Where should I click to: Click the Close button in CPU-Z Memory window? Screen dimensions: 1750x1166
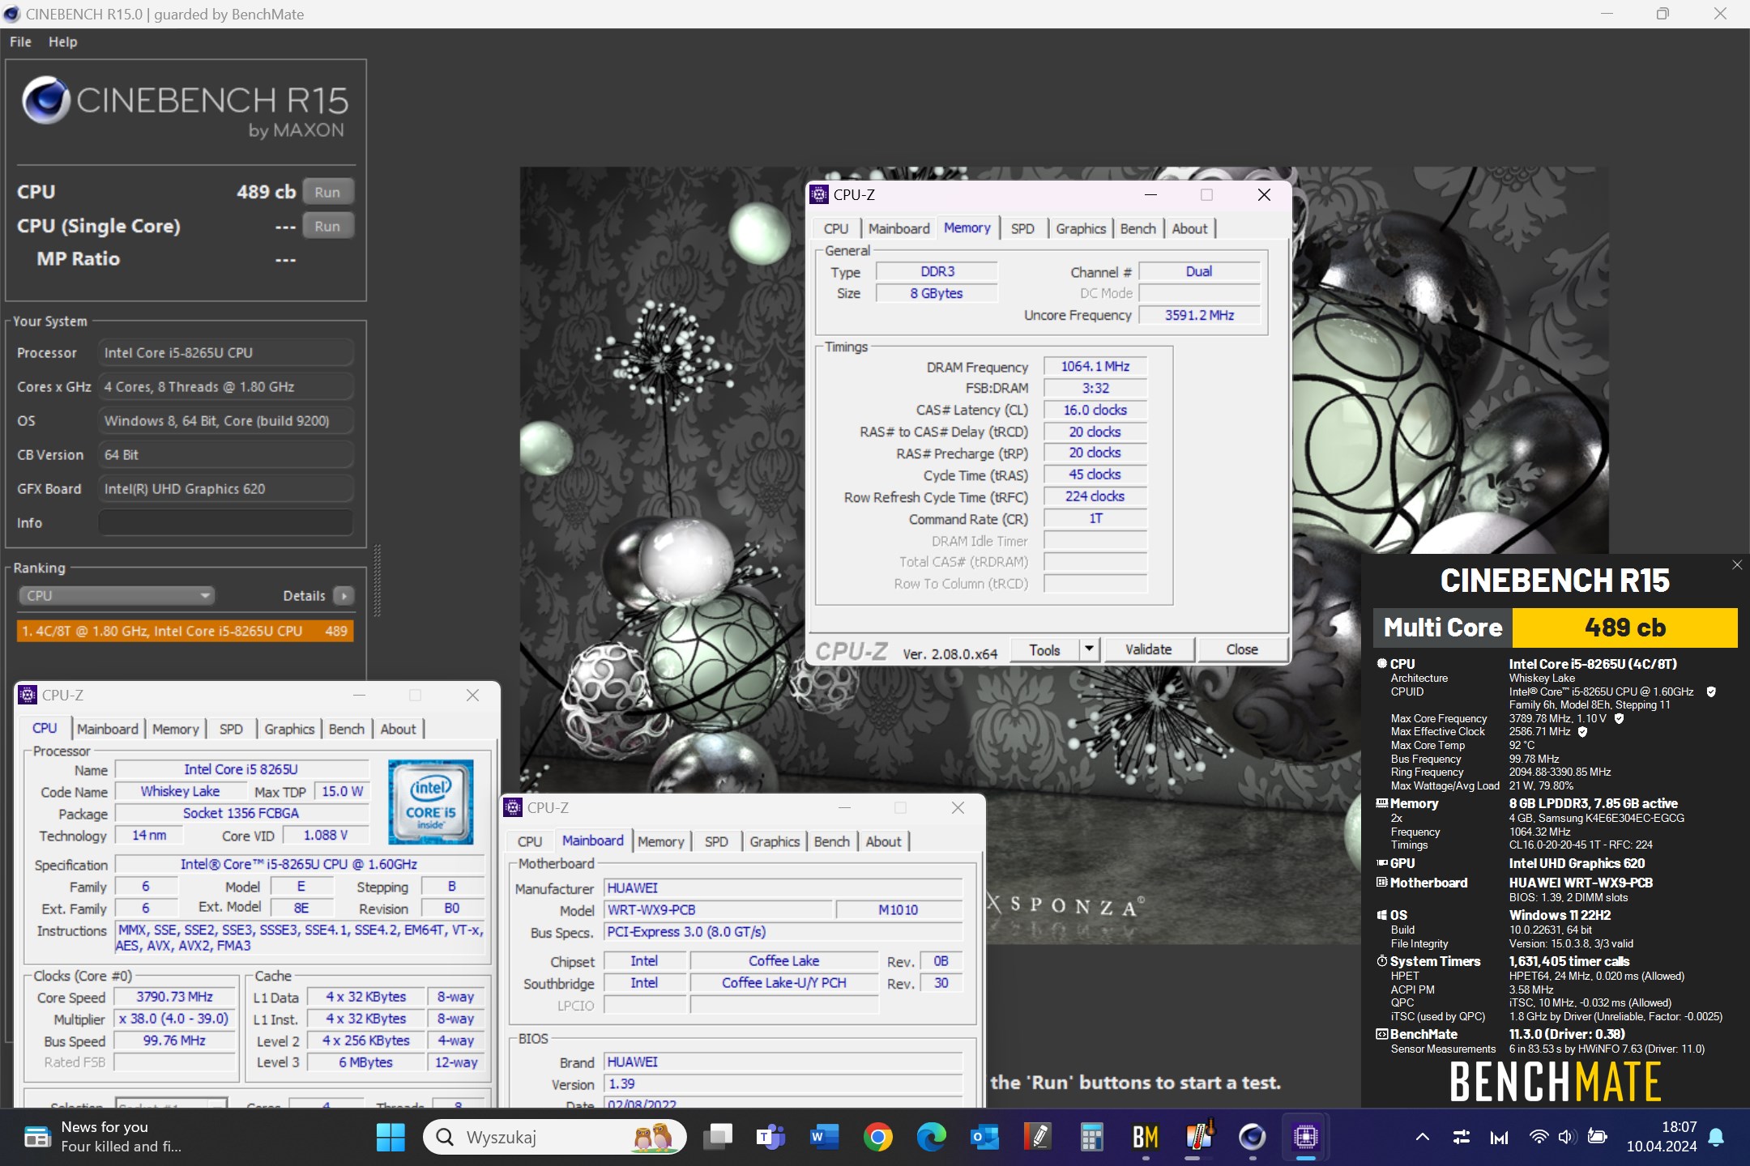pos(1242,649)
